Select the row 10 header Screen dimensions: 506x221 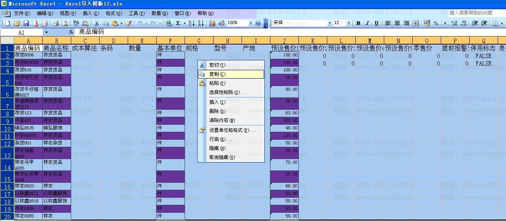point(7,129)
